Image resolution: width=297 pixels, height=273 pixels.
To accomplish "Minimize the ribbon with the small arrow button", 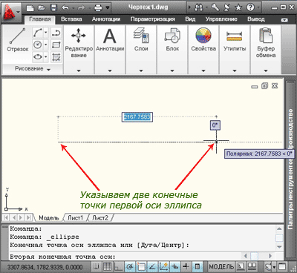I will 284,20.
